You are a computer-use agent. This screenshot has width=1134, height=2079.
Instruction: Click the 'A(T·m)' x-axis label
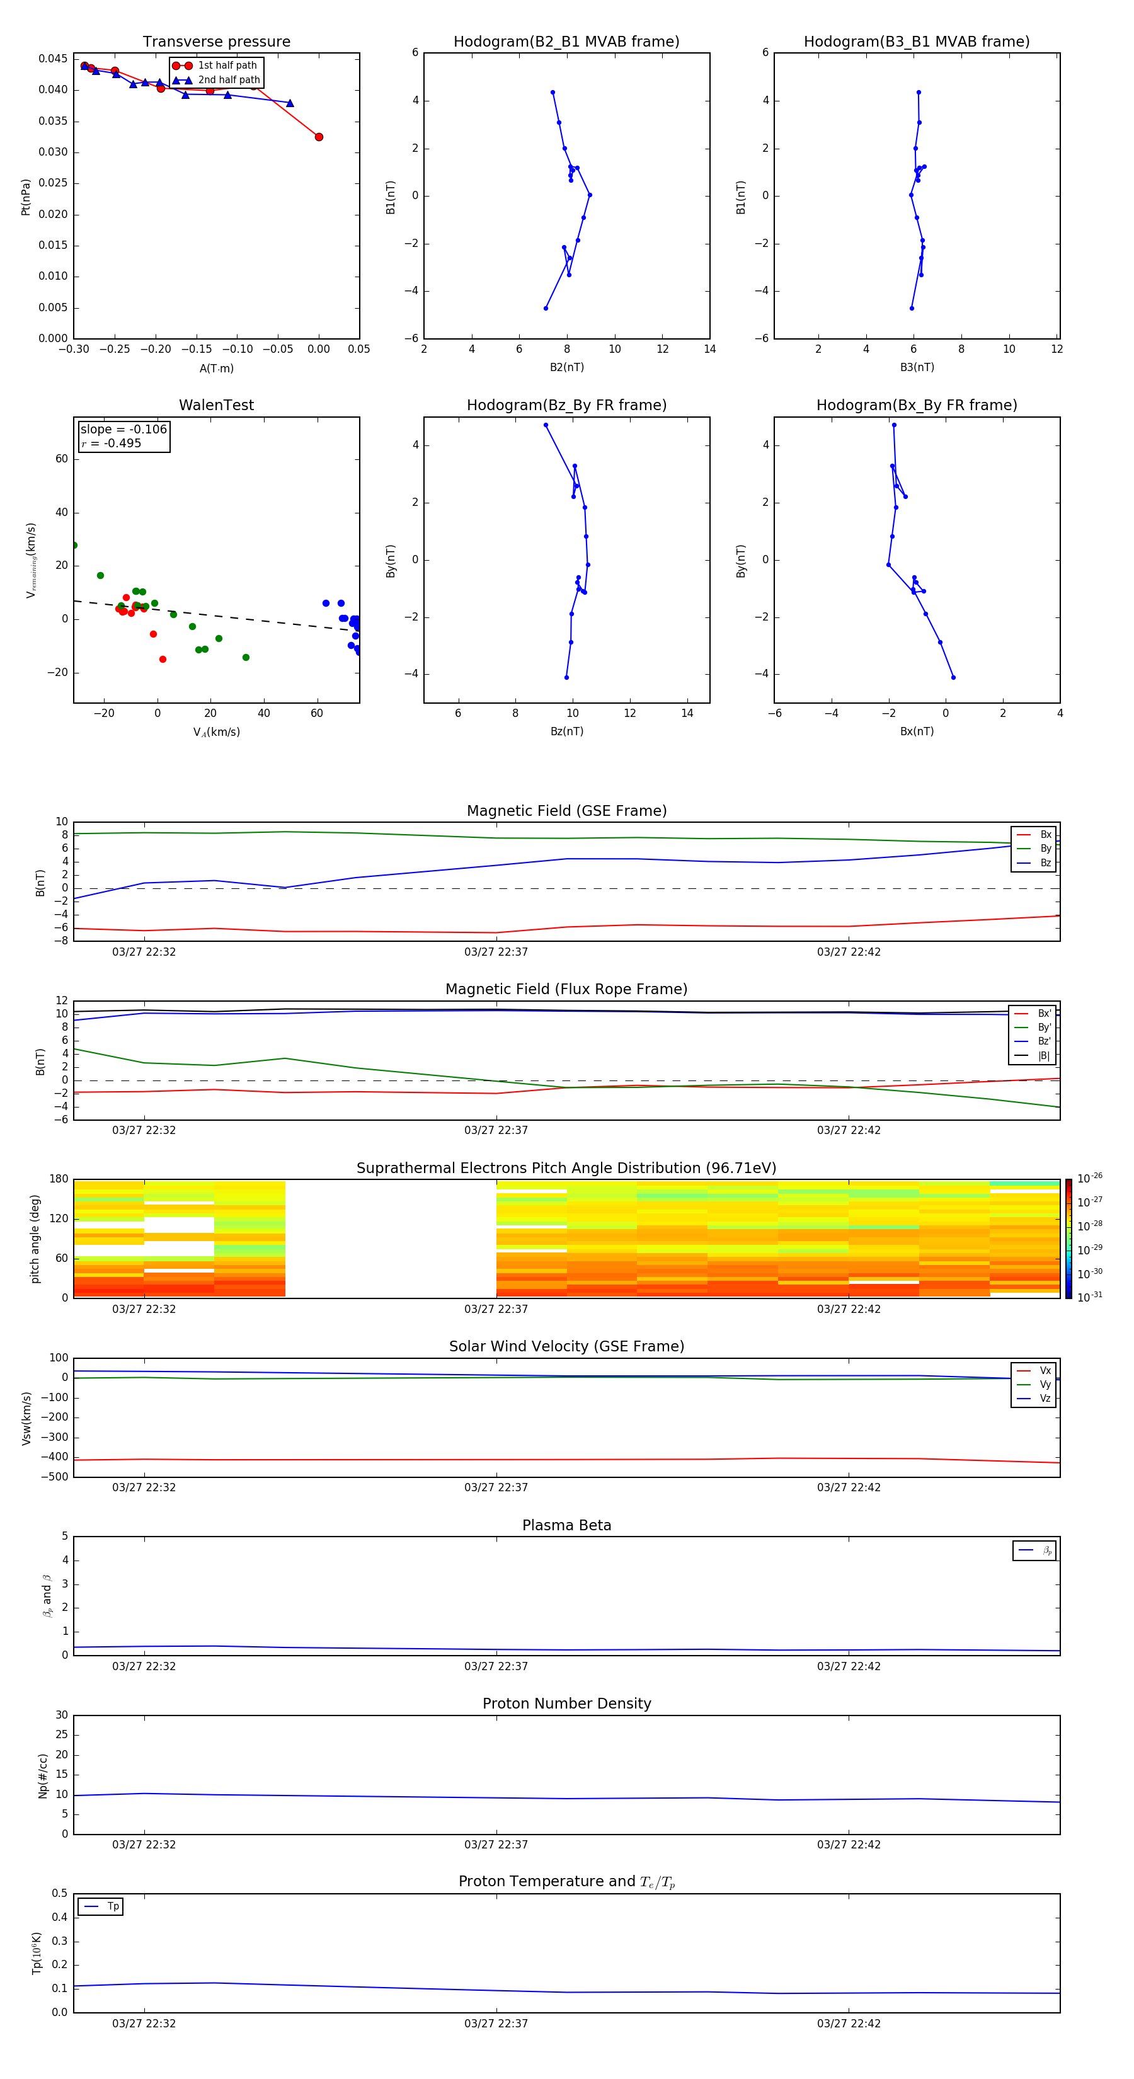coord(216,368)
